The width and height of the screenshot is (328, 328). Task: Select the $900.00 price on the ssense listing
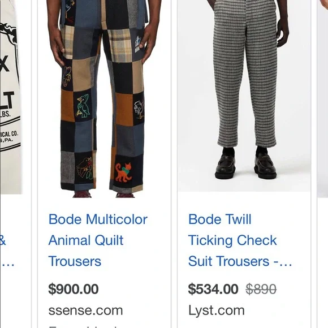pyautogui.click(x=74, y=289)
